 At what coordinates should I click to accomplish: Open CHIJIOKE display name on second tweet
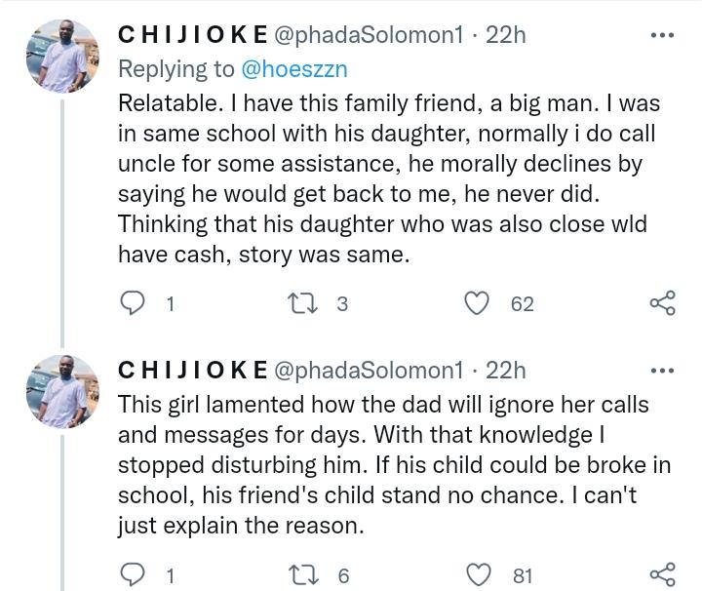193,371
